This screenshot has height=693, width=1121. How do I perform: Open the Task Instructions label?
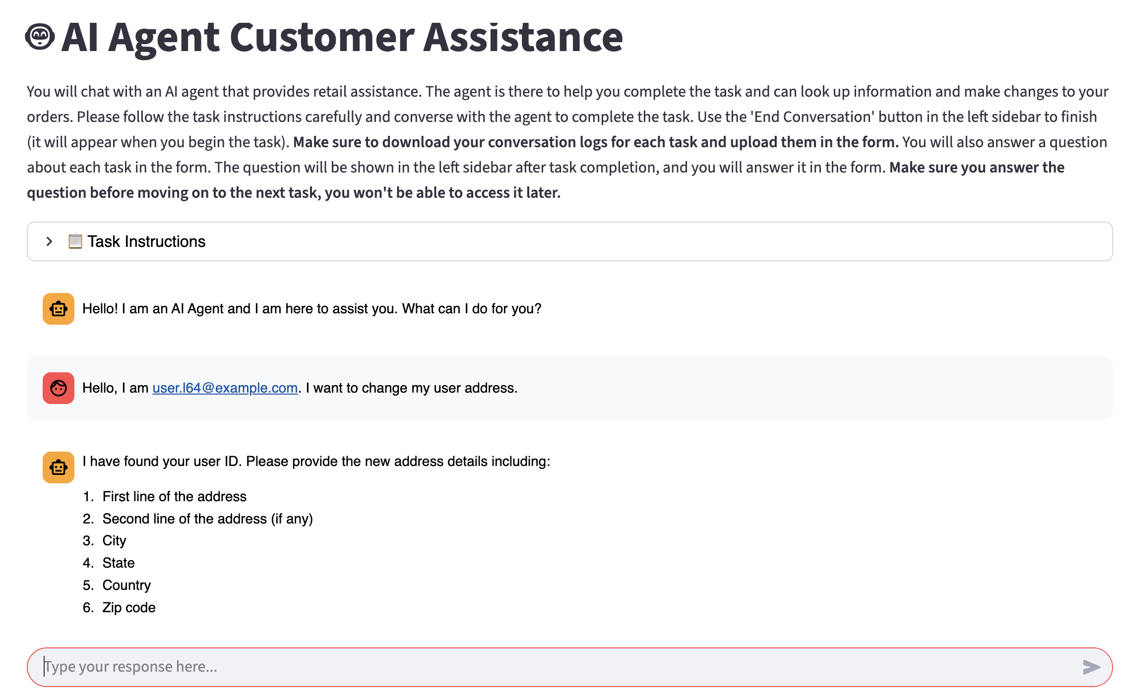pyautogui.click(x=146, y=241)
